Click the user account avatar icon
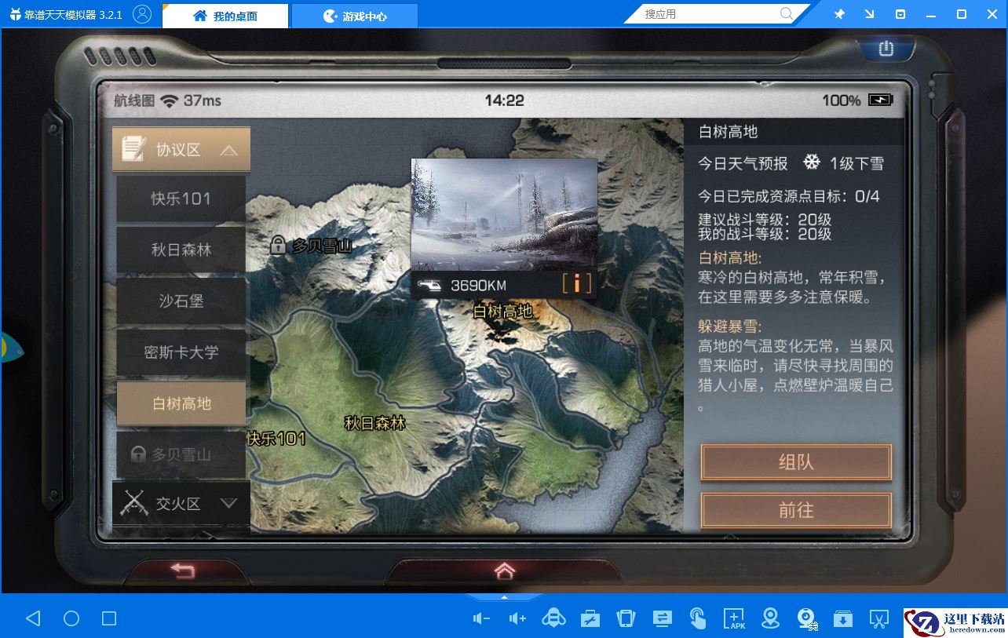This screenshot has height=638, width=1008. click(x=142, y=15)
